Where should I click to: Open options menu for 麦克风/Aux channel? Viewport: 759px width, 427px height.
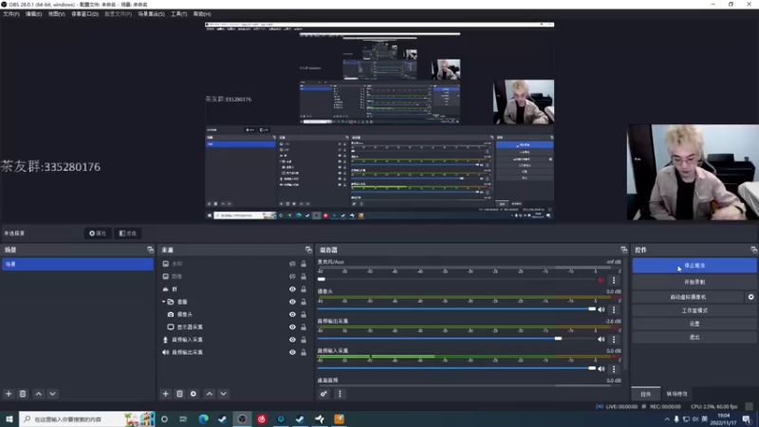614,280
